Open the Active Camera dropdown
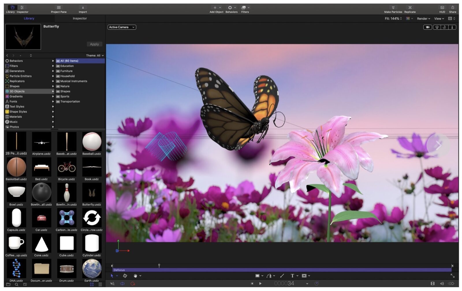 tap(122, 27)
